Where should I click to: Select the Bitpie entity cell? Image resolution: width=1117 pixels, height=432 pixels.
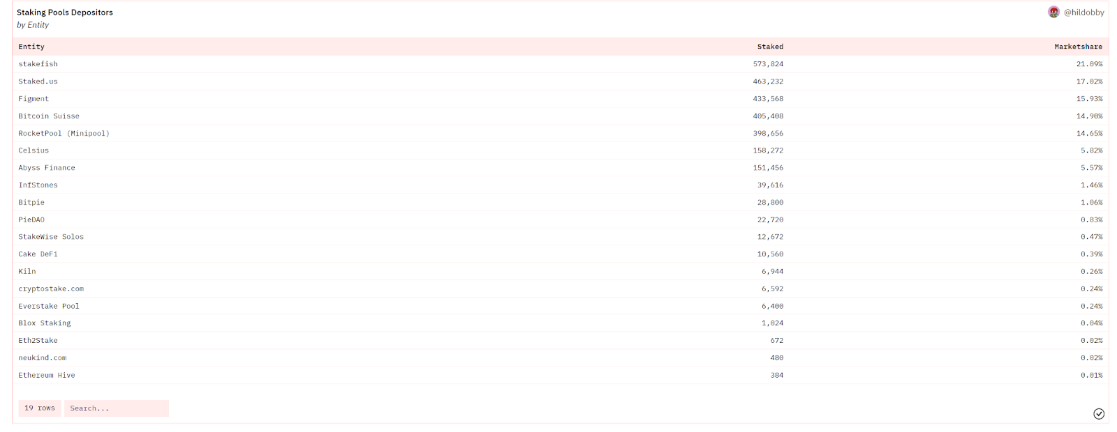31,203
